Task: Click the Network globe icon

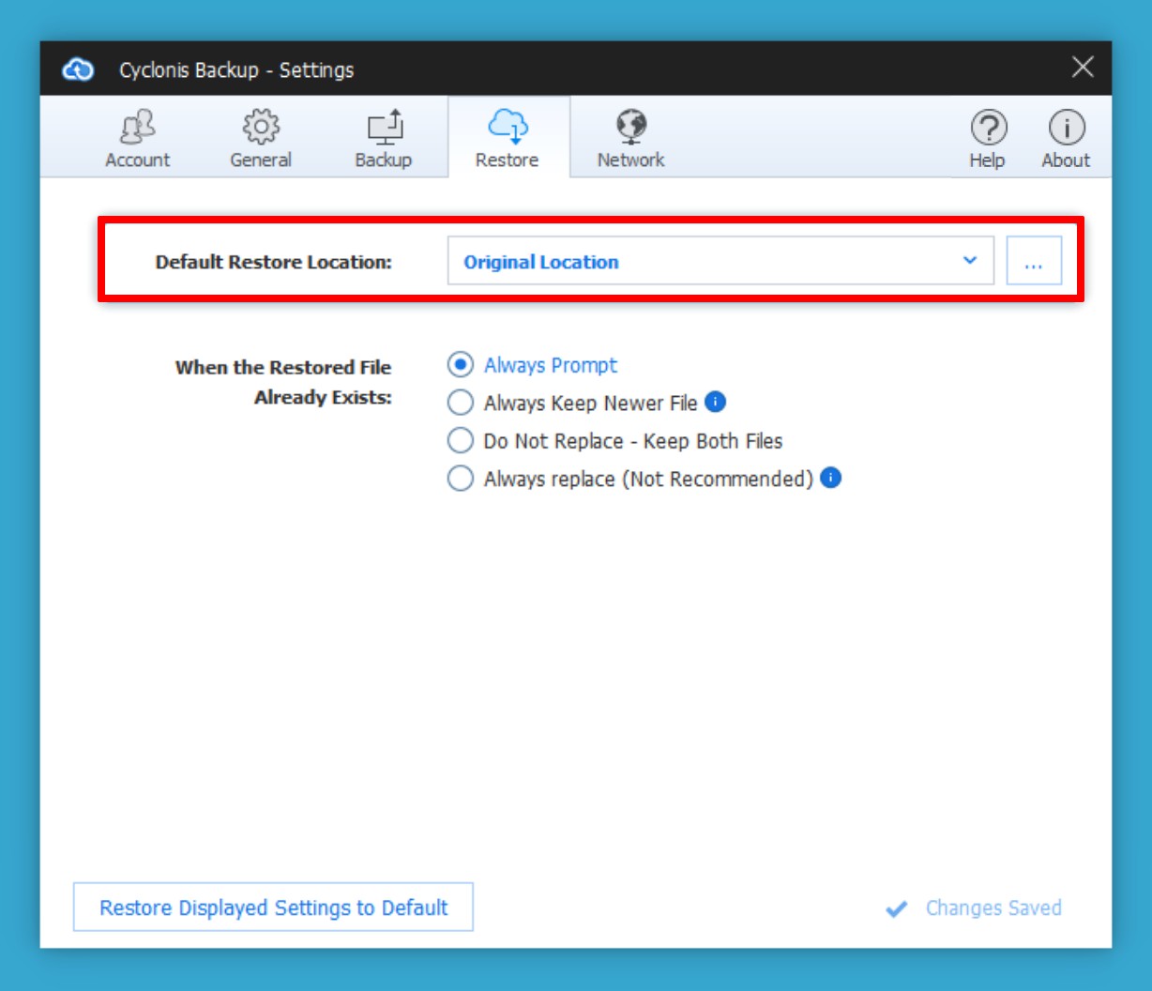Action: [630, 126]
